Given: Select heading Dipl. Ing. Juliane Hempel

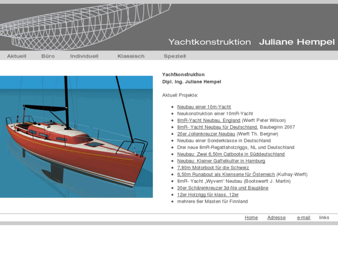Looking at the screenshot, I should pyautogui.click(x=192, y=82).
